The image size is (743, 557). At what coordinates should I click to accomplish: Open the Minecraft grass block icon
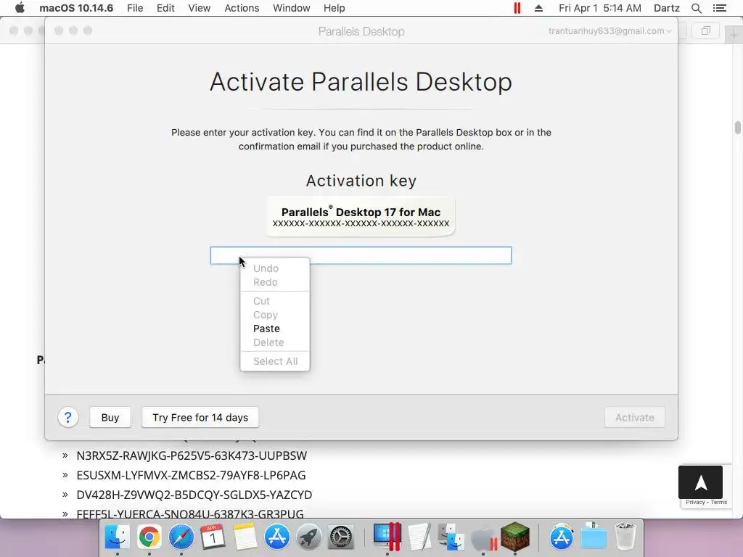[514, 537]
